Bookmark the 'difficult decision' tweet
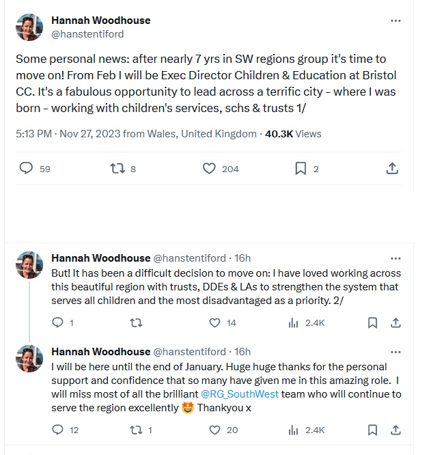Viewport: 429px width, 455px height. tap(373, 322)
